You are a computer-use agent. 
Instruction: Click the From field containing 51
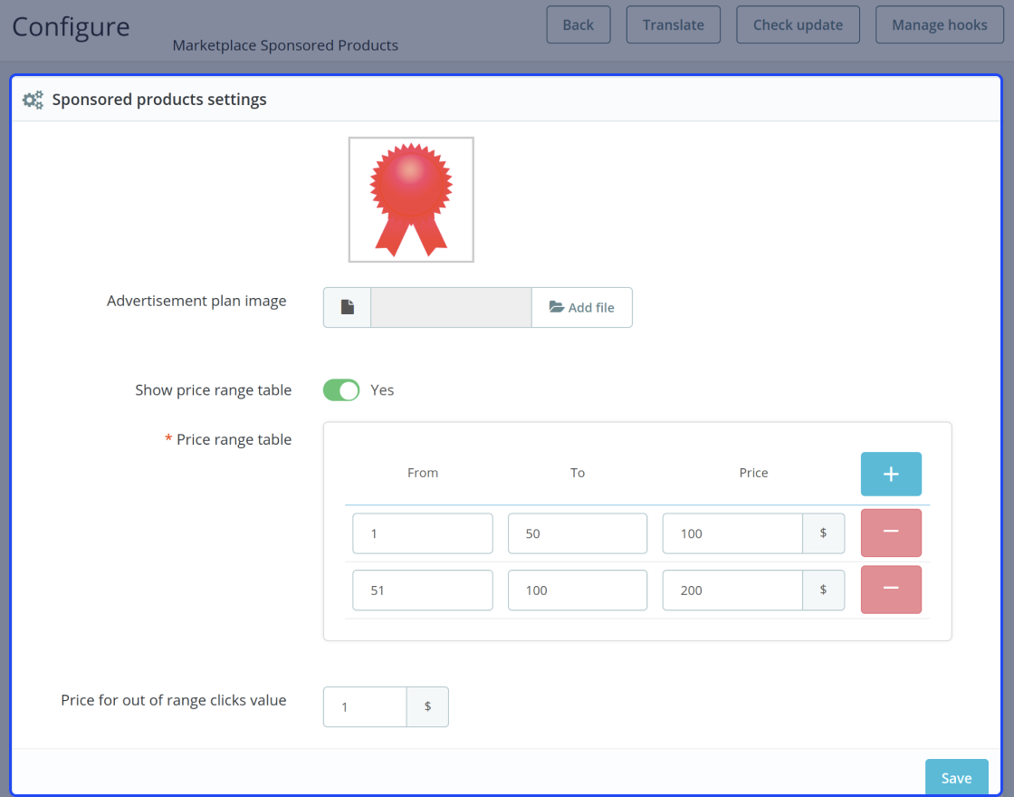[422, 590]
